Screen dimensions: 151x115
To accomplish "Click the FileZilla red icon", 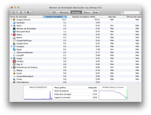I will click(x=14, y=61).
